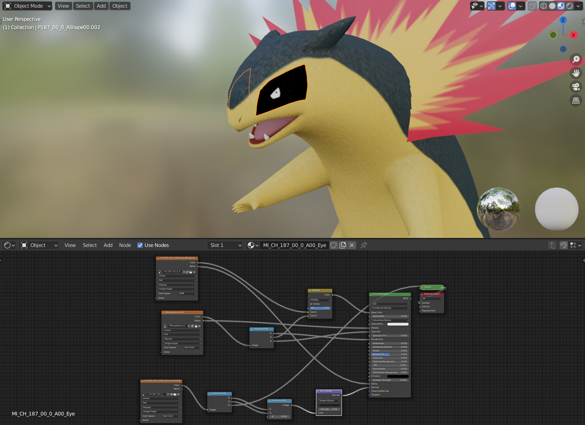Viewport: 585px width, 425px height.
Task: Open the Slot 1 material slot dropdown
Action: click(x=225, y=245)
